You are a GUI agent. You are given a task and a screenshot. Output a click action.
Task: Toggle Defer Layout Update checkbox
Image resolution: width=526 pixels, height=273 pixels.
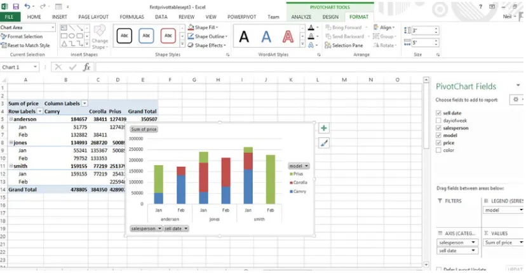click(x=439, y=269)
